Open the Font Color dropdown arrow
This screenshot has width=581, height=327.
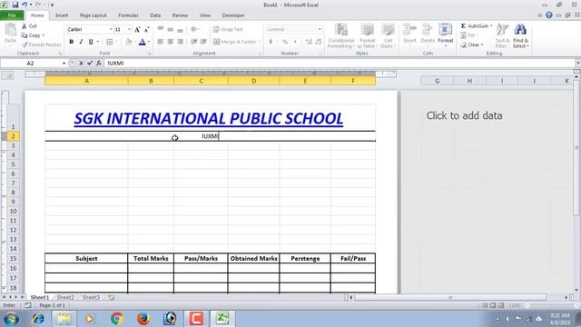149,42
